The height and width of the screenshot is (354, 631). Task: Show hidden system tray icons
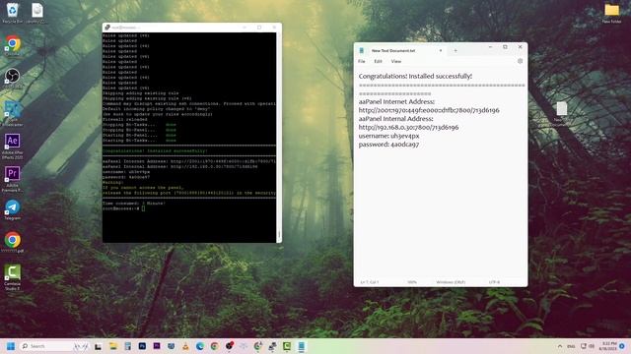pyautogui.click(x=560, y=346)
